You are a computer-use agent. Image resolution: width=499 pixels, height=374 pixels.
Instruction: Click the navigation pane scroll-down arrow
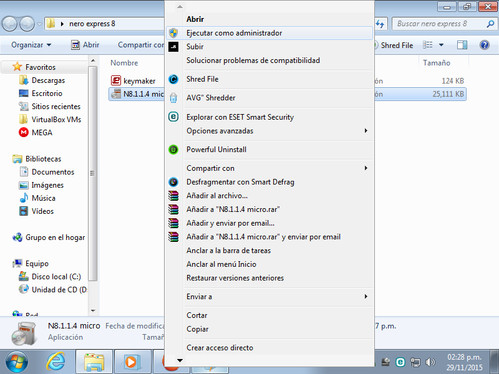point(92,310)
